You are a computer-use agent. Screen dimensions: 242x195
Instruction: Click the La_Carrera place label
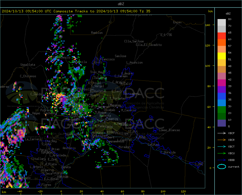(33, 139)
